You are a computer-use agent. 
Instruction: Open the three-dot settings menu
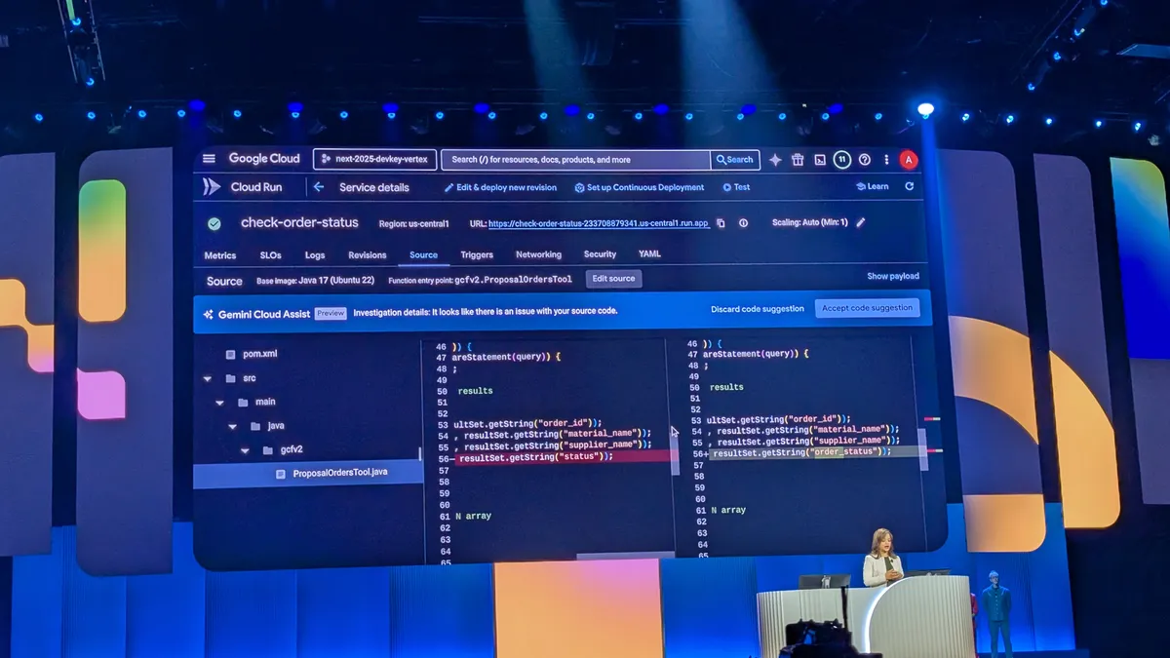click(x=886, y=160)
